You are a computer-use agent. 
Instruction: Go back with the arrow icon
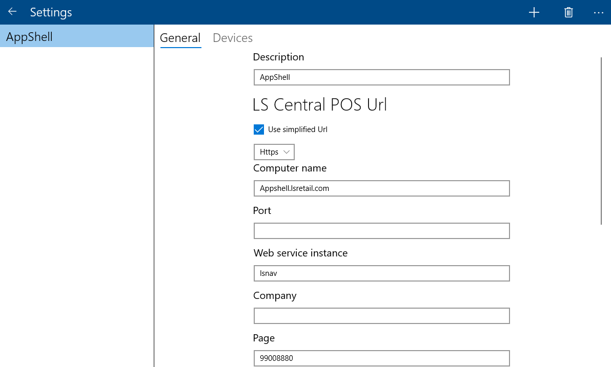12,12
